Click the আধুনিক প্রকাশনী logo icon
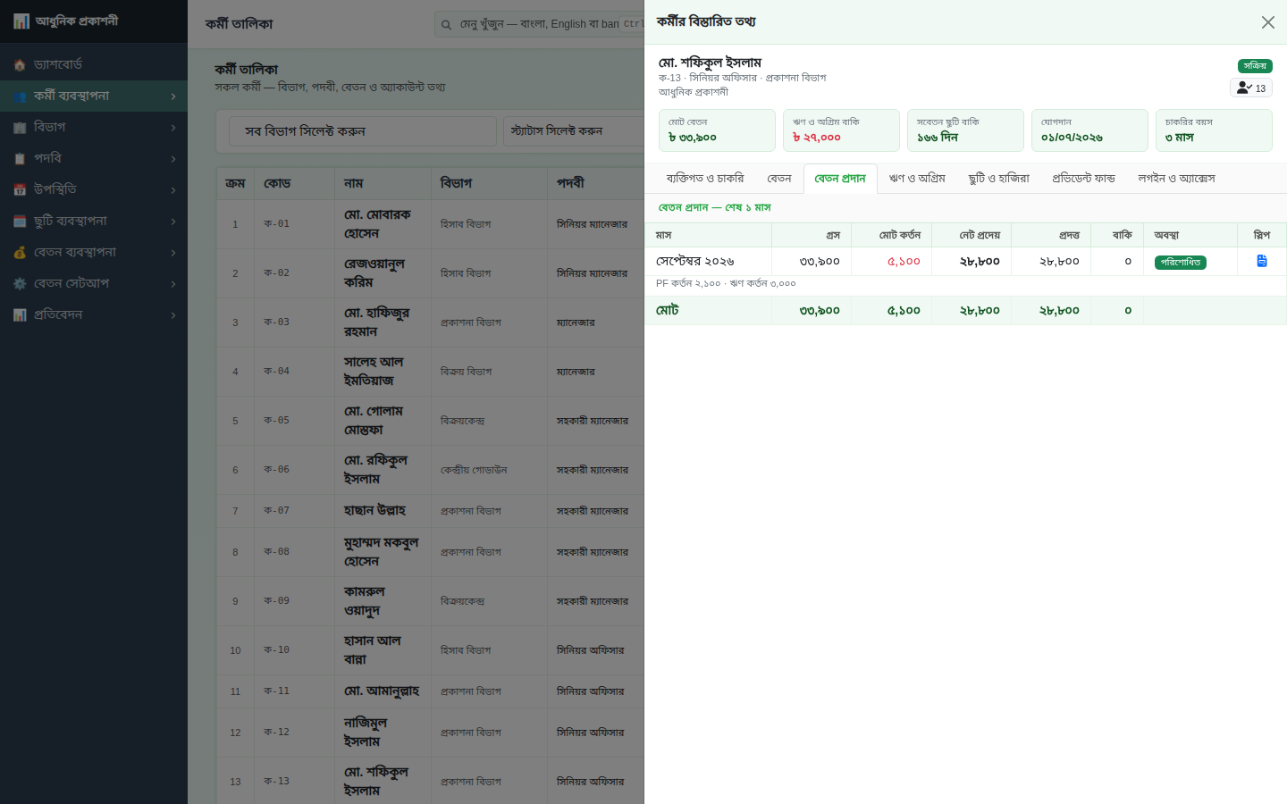Viewport: 1287px width, 804px height. 21,21
